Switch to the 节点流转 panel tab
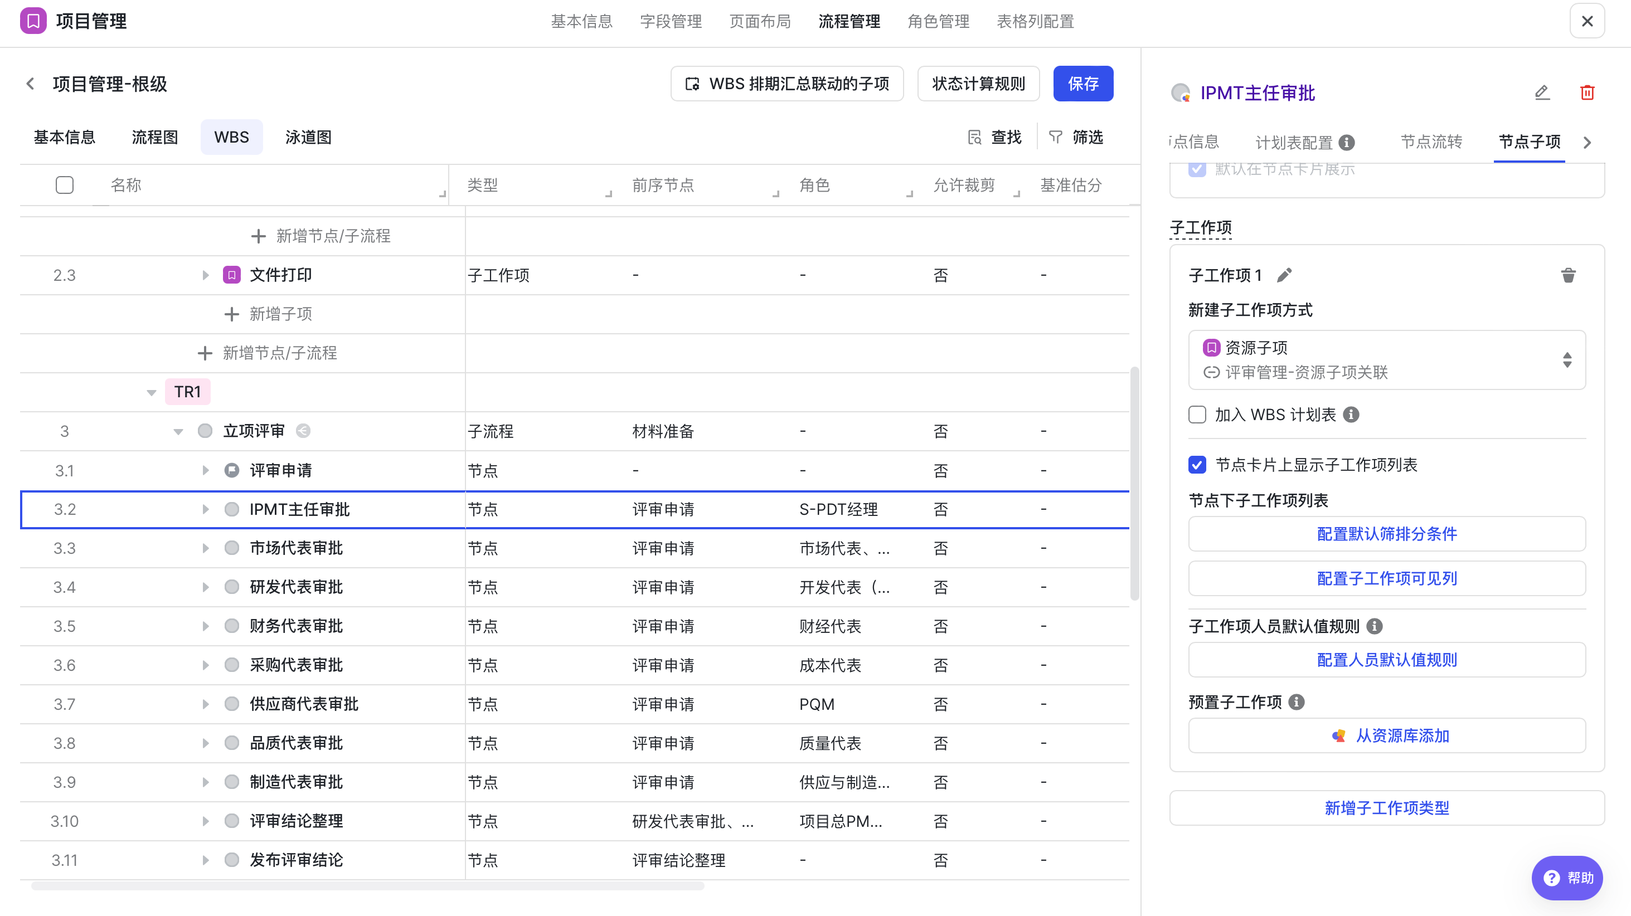 pos(1431,142)
